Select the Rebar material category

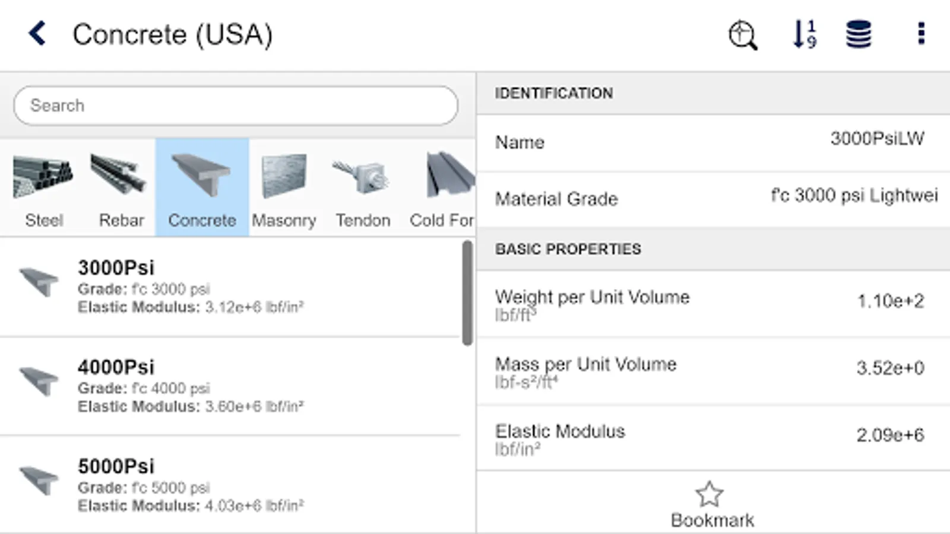coord(121,188)
